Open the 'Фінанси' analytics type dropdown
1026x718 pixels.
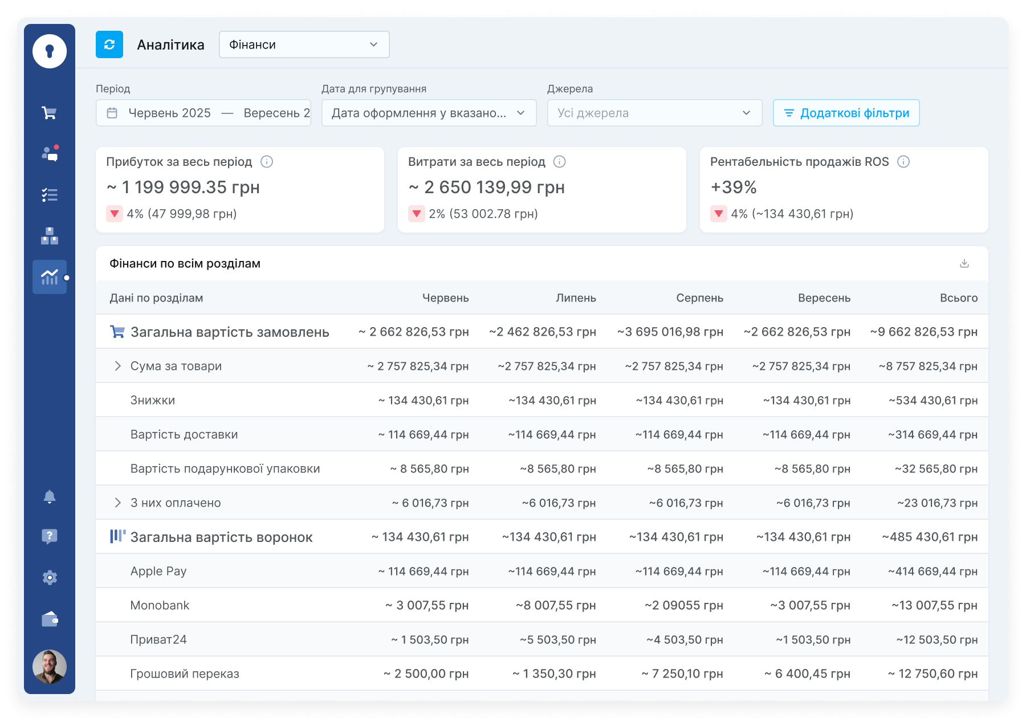point(304,44)
